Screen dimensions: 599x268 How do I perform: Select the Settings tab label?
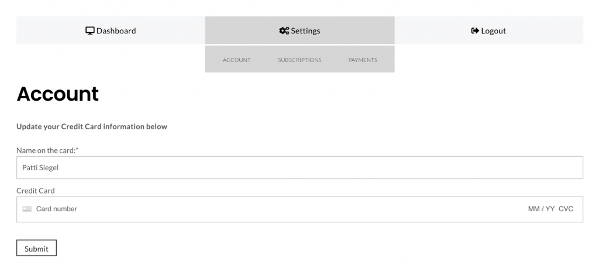[305, 31]
